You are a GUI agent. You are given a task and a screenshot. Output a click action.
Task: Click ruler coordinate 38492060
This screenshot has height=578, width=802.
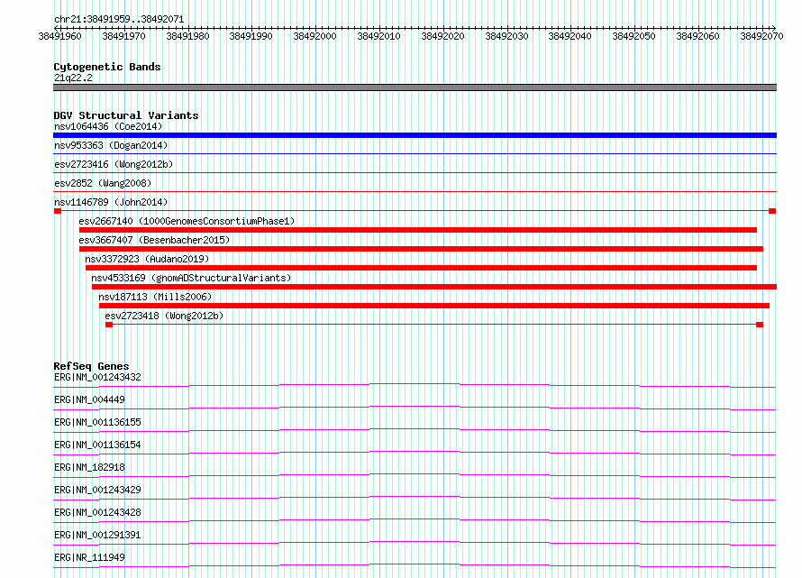click(697, 36)
